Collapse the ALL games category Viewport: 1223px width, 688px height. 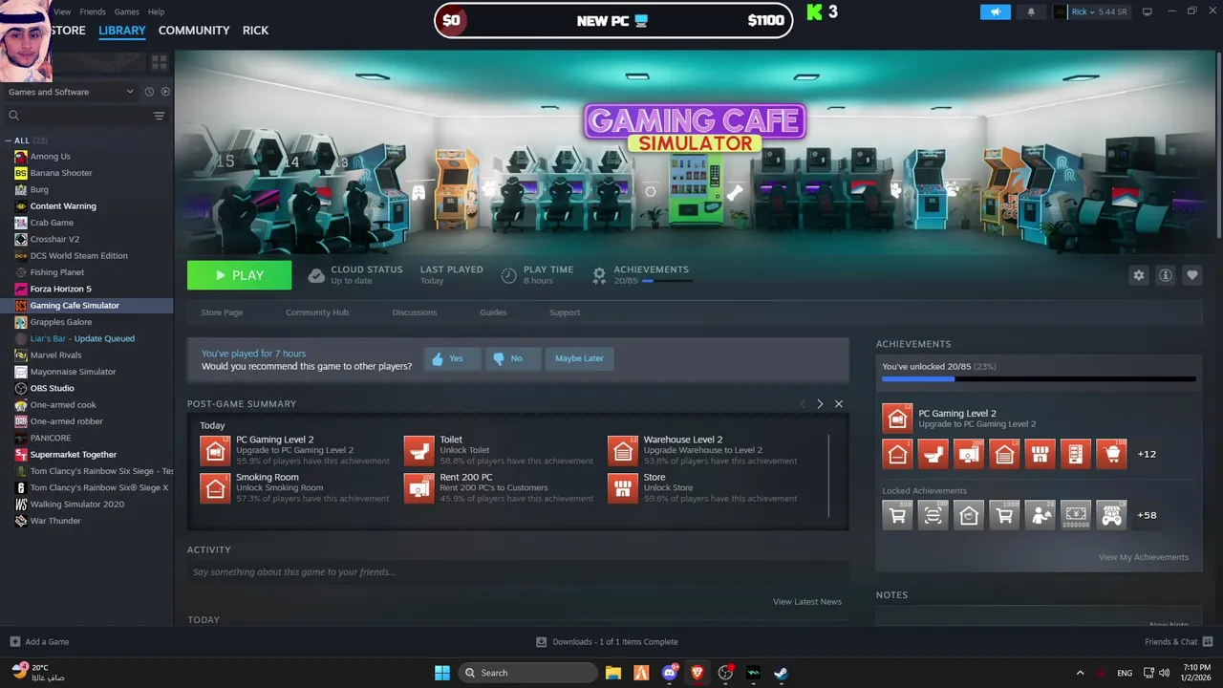[9, 140]
